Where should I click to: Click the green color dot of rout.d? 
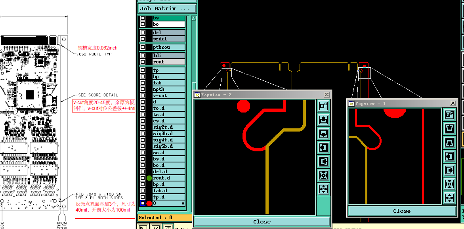[149, 178]
